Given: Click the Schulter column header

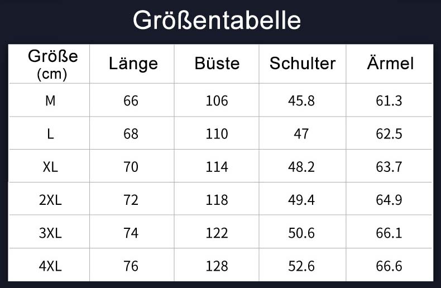Looking at the screenshot, I should (x=302, y=63).
